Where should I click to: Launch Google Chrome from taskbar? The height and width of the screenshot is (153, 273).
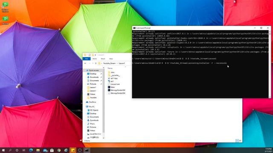[59, 150]
